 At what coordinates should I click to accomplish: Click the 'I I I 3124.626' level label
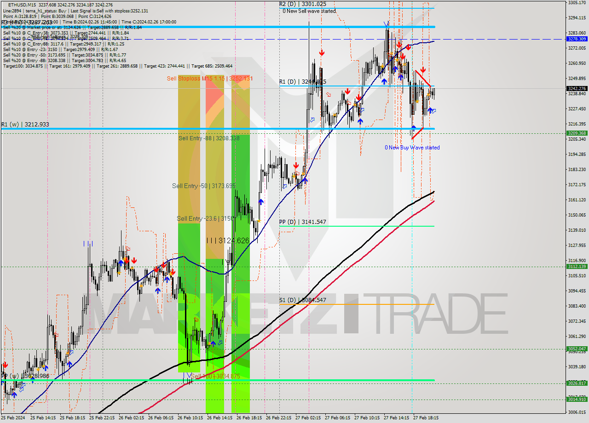pos(228,240)
